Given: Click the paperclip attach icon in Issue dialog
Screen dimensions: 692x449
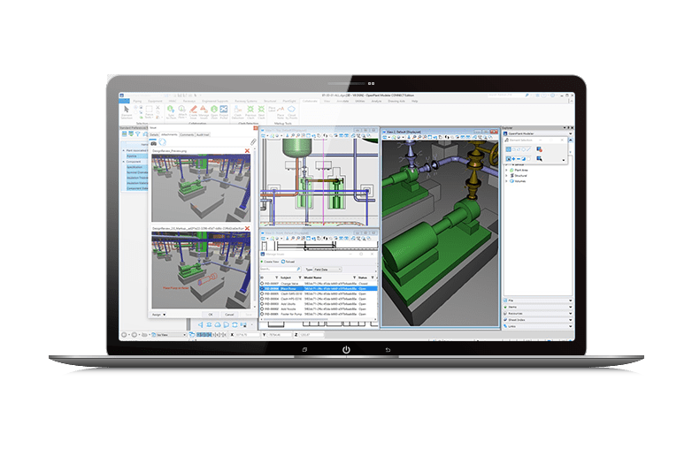Looking at the screenshot, I should pyautogui.click(x=251, y=141).
